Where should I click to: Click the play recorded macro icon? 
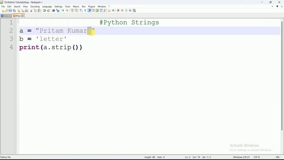coord(126,11)
